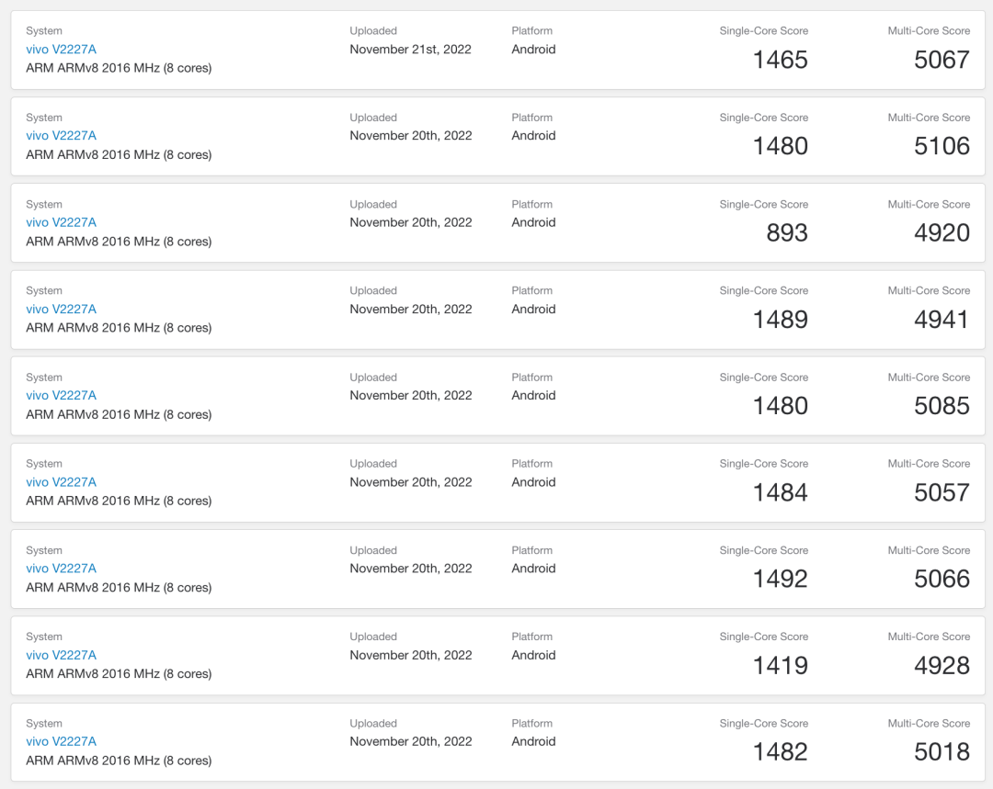Viewport: 993px width, 789px height.
Task: Click the multi-core score 5106
Action: pyautogui.click(x=942, y=147)
